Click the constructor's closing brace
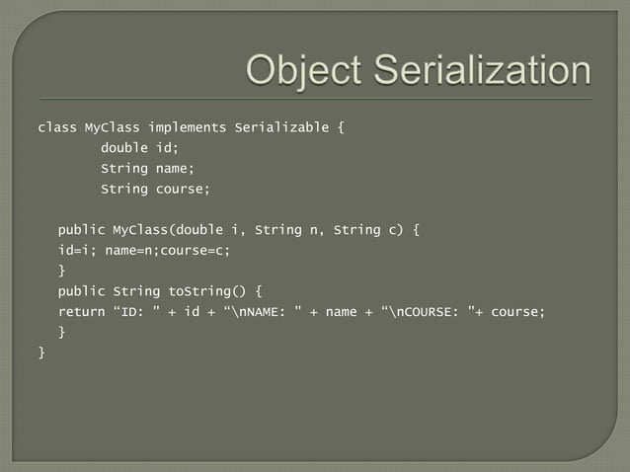630x472 pixels. tap(61, 271)
